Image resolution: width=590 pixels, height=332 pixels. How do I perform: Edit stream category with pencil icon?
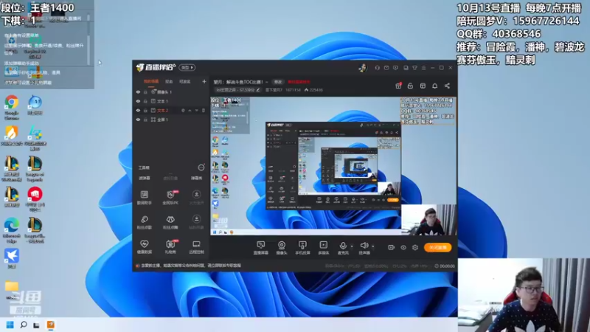(257, 90)
